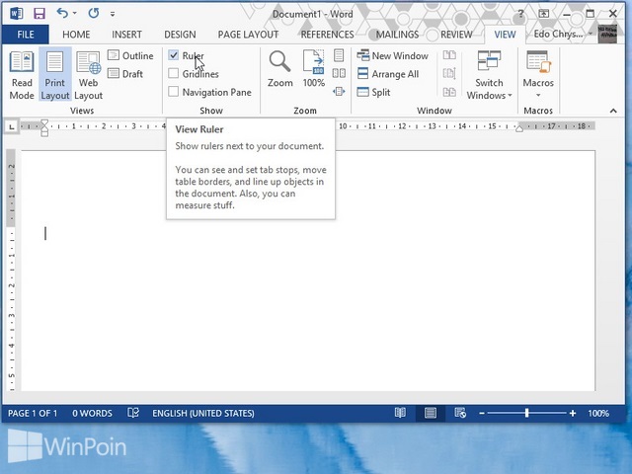The image size is (632, 474).
Task: Open the MAILINGS tab
Action: [x=397, y=35]
